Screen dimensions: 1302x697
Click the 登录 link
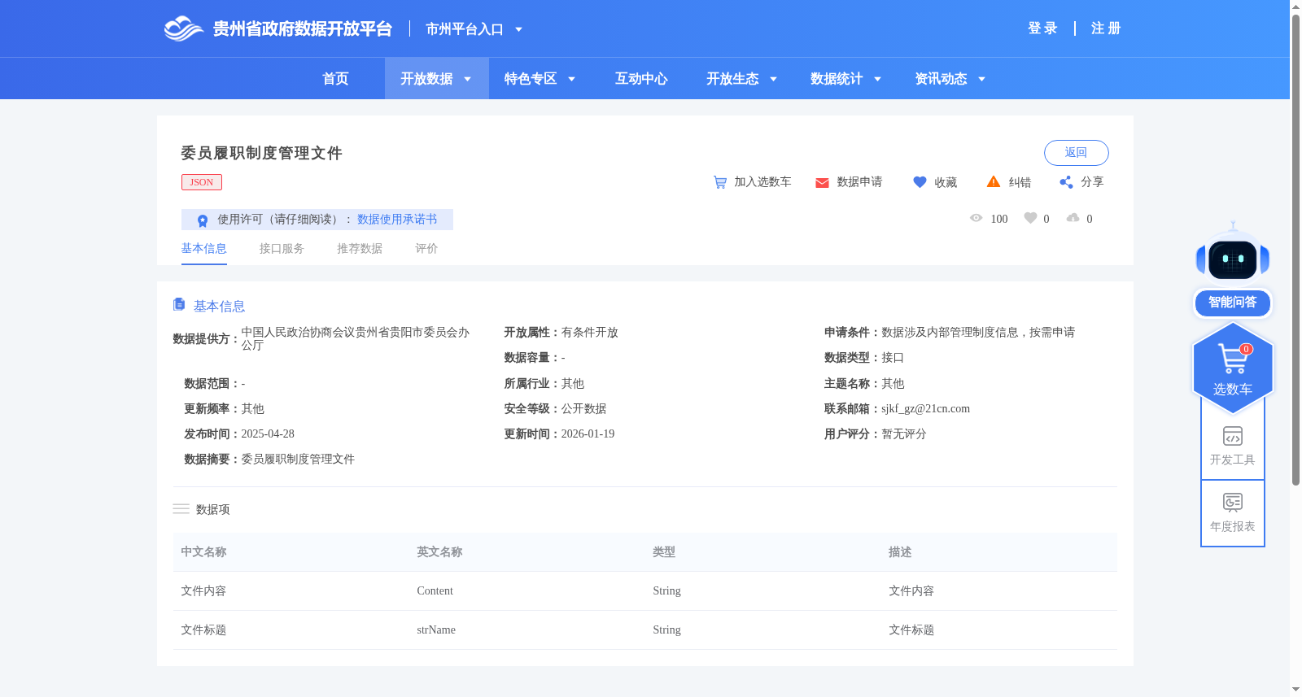coord(1042,28)
